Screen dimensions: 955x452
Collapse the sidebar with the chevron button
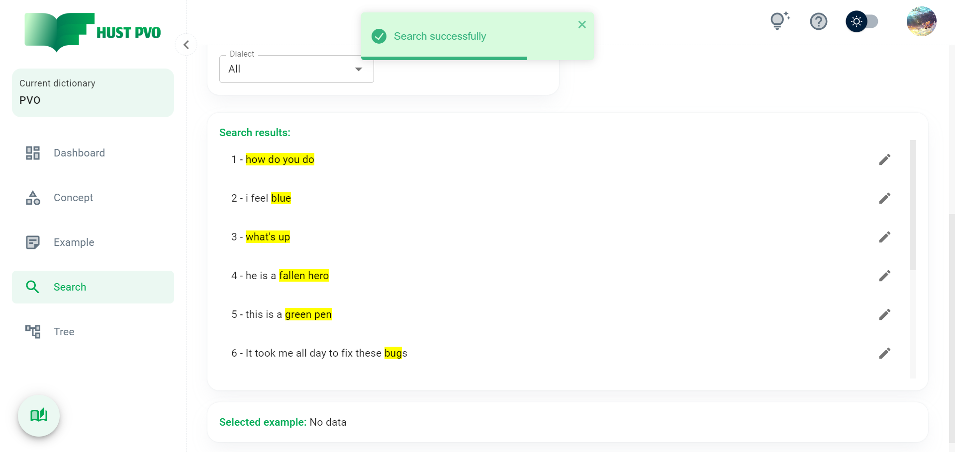(186, 45)
